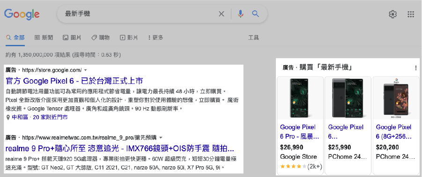The image size is (422, 177).
Task: Click the 廣告 · 購買「最新手機」 heading
Action: click(318, 67)
